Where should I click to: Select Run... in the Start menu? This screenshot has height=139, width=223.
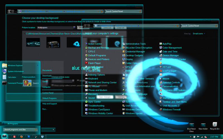tap(45, 109)
